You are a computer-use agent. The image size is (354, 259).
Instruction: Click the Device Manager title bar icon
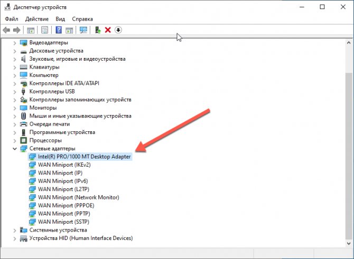[x=7, y=7]
